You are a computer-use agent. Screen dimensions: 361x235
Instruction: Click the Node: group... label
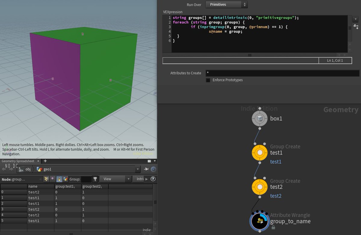pyautogui.click(x=13, y=179)
